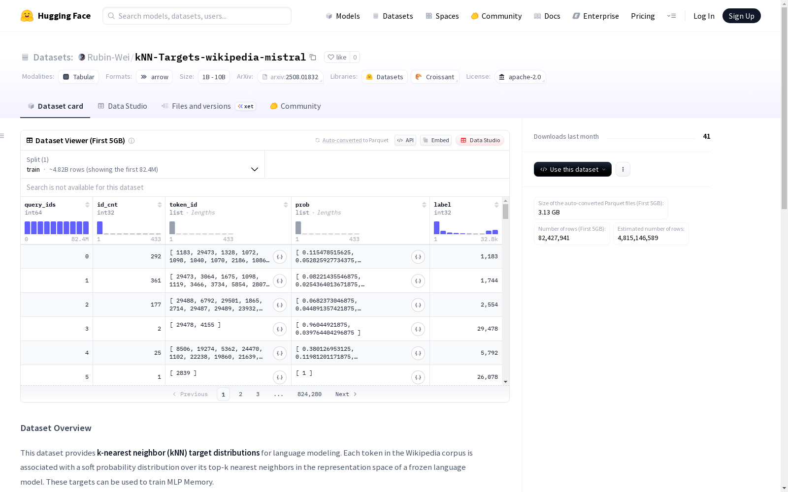The height and width of the screenshot is (492, 788).
Task: Go to page 3 of the table
Action: [x=258, y=394]
